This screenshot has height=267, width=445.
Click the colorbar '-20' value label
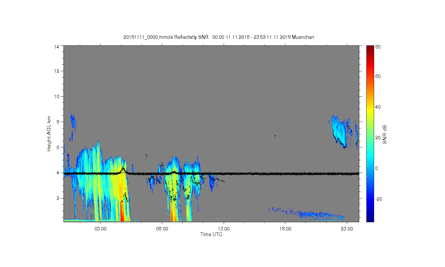coord(379,199)
